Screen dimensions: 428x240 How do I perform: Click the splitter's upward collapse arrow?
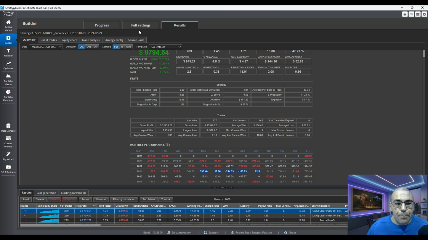point(215,187)
